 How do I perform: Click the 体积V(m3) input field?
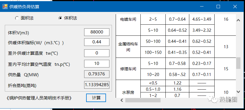click(97, 32)
